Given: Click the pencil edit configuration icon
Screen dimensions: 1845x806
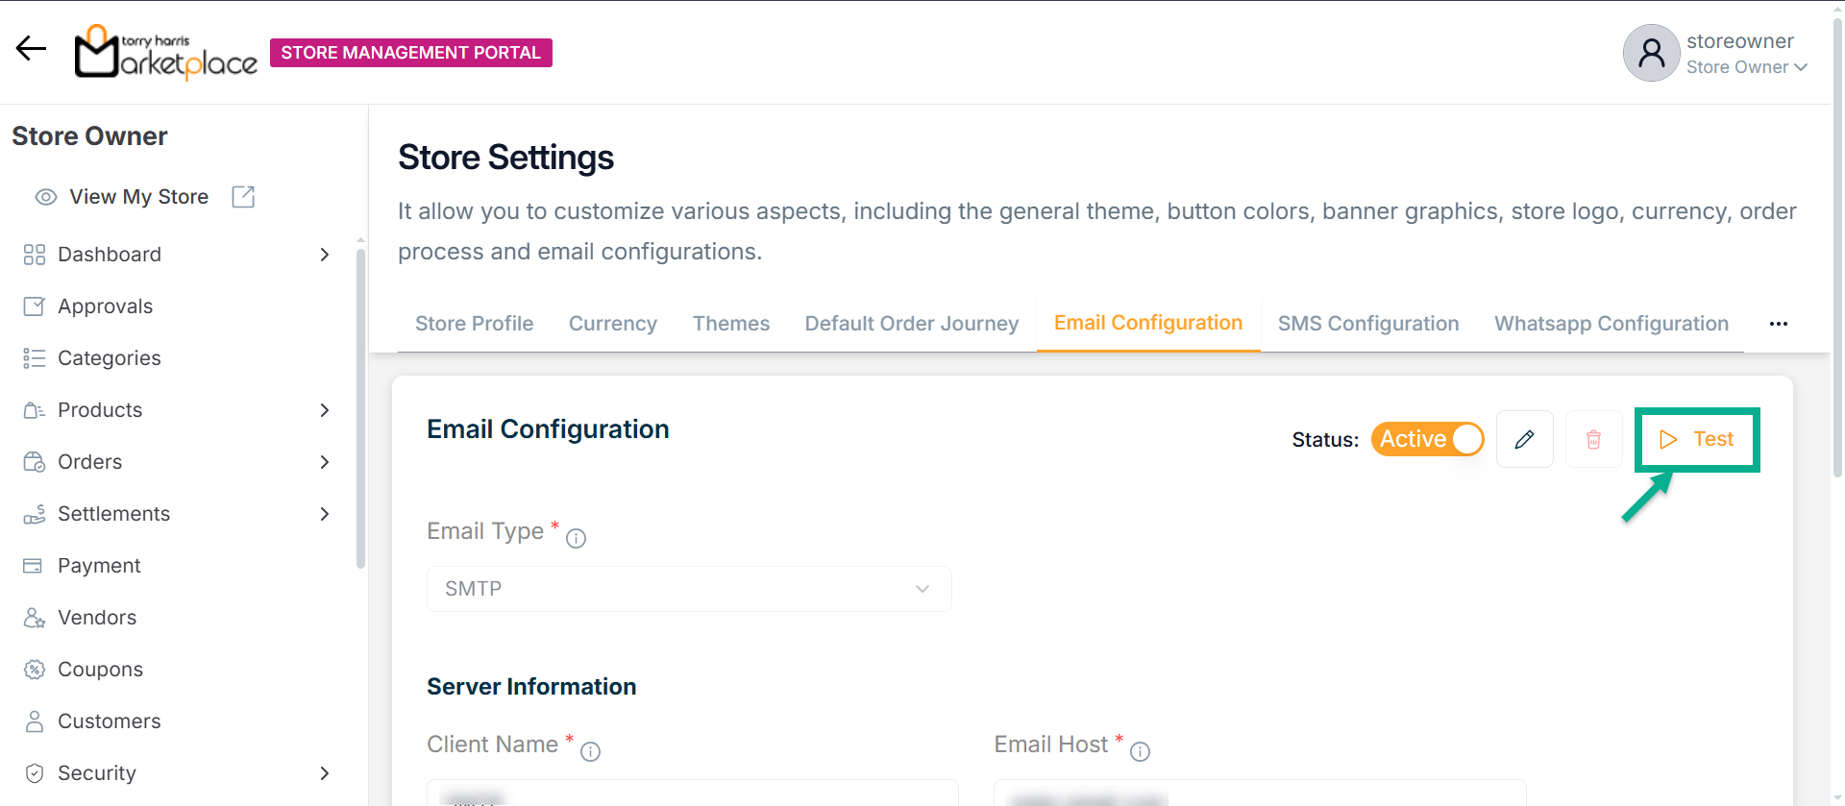Looking at the screenshot, I should [x=1524, y=439].
